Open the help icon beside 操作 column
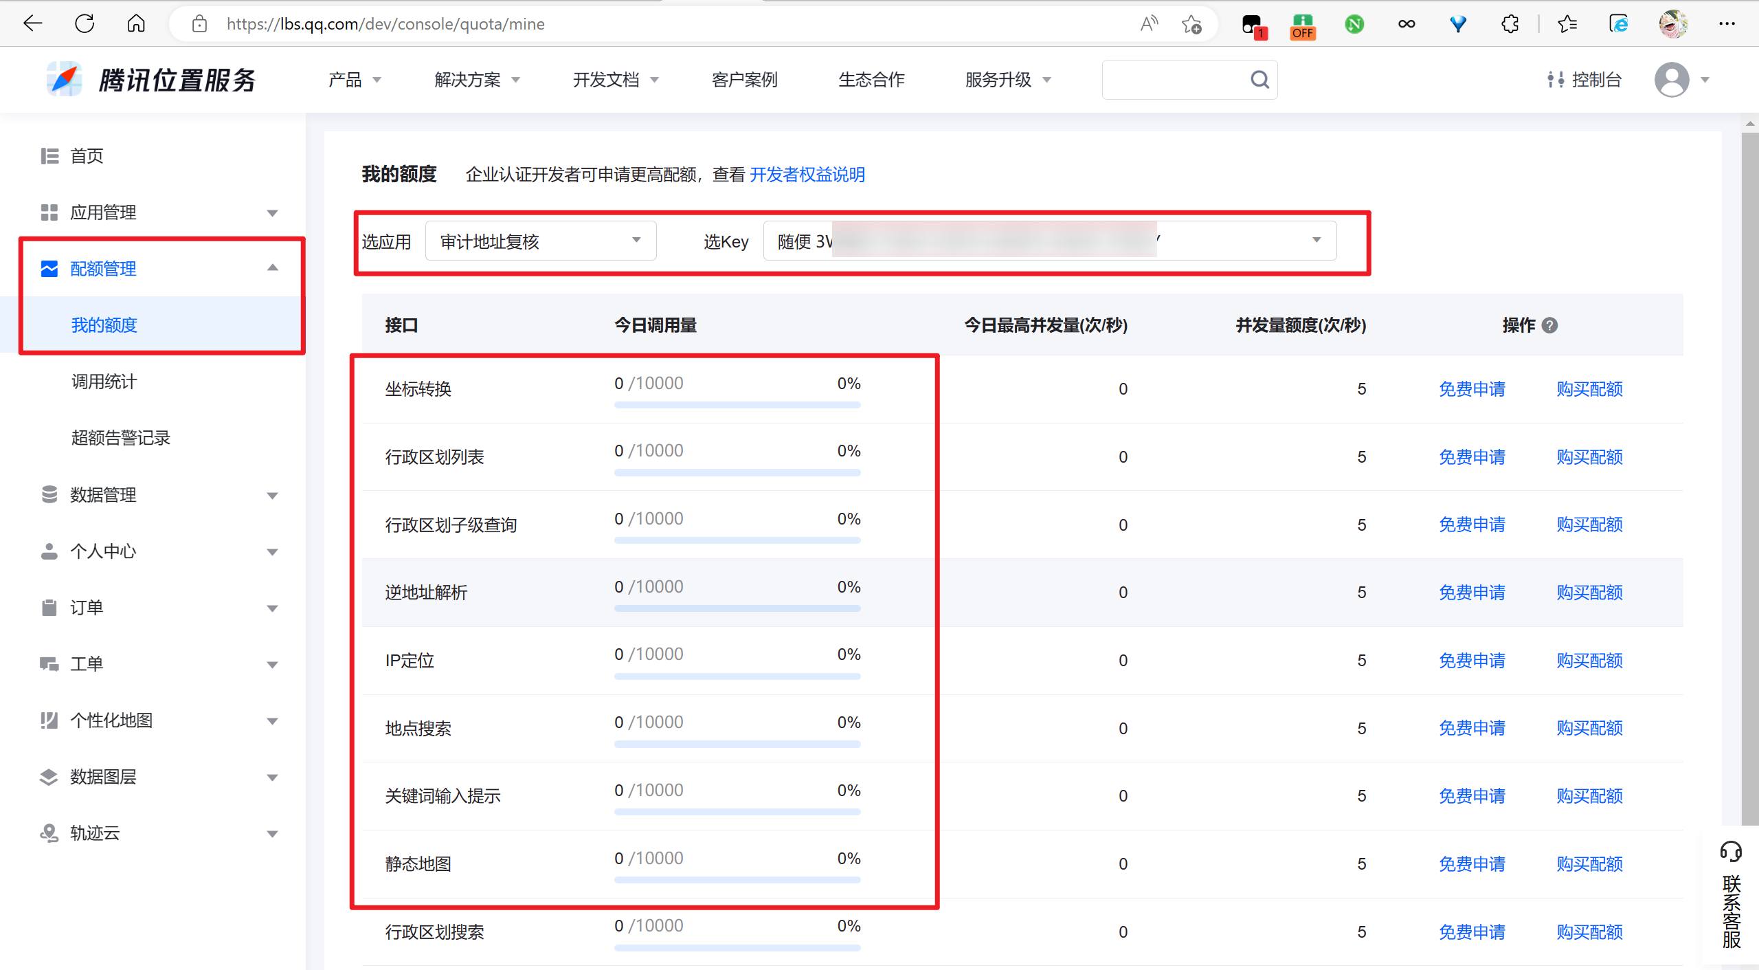This screenshot has height=970, width=1759. [1551, 325]
